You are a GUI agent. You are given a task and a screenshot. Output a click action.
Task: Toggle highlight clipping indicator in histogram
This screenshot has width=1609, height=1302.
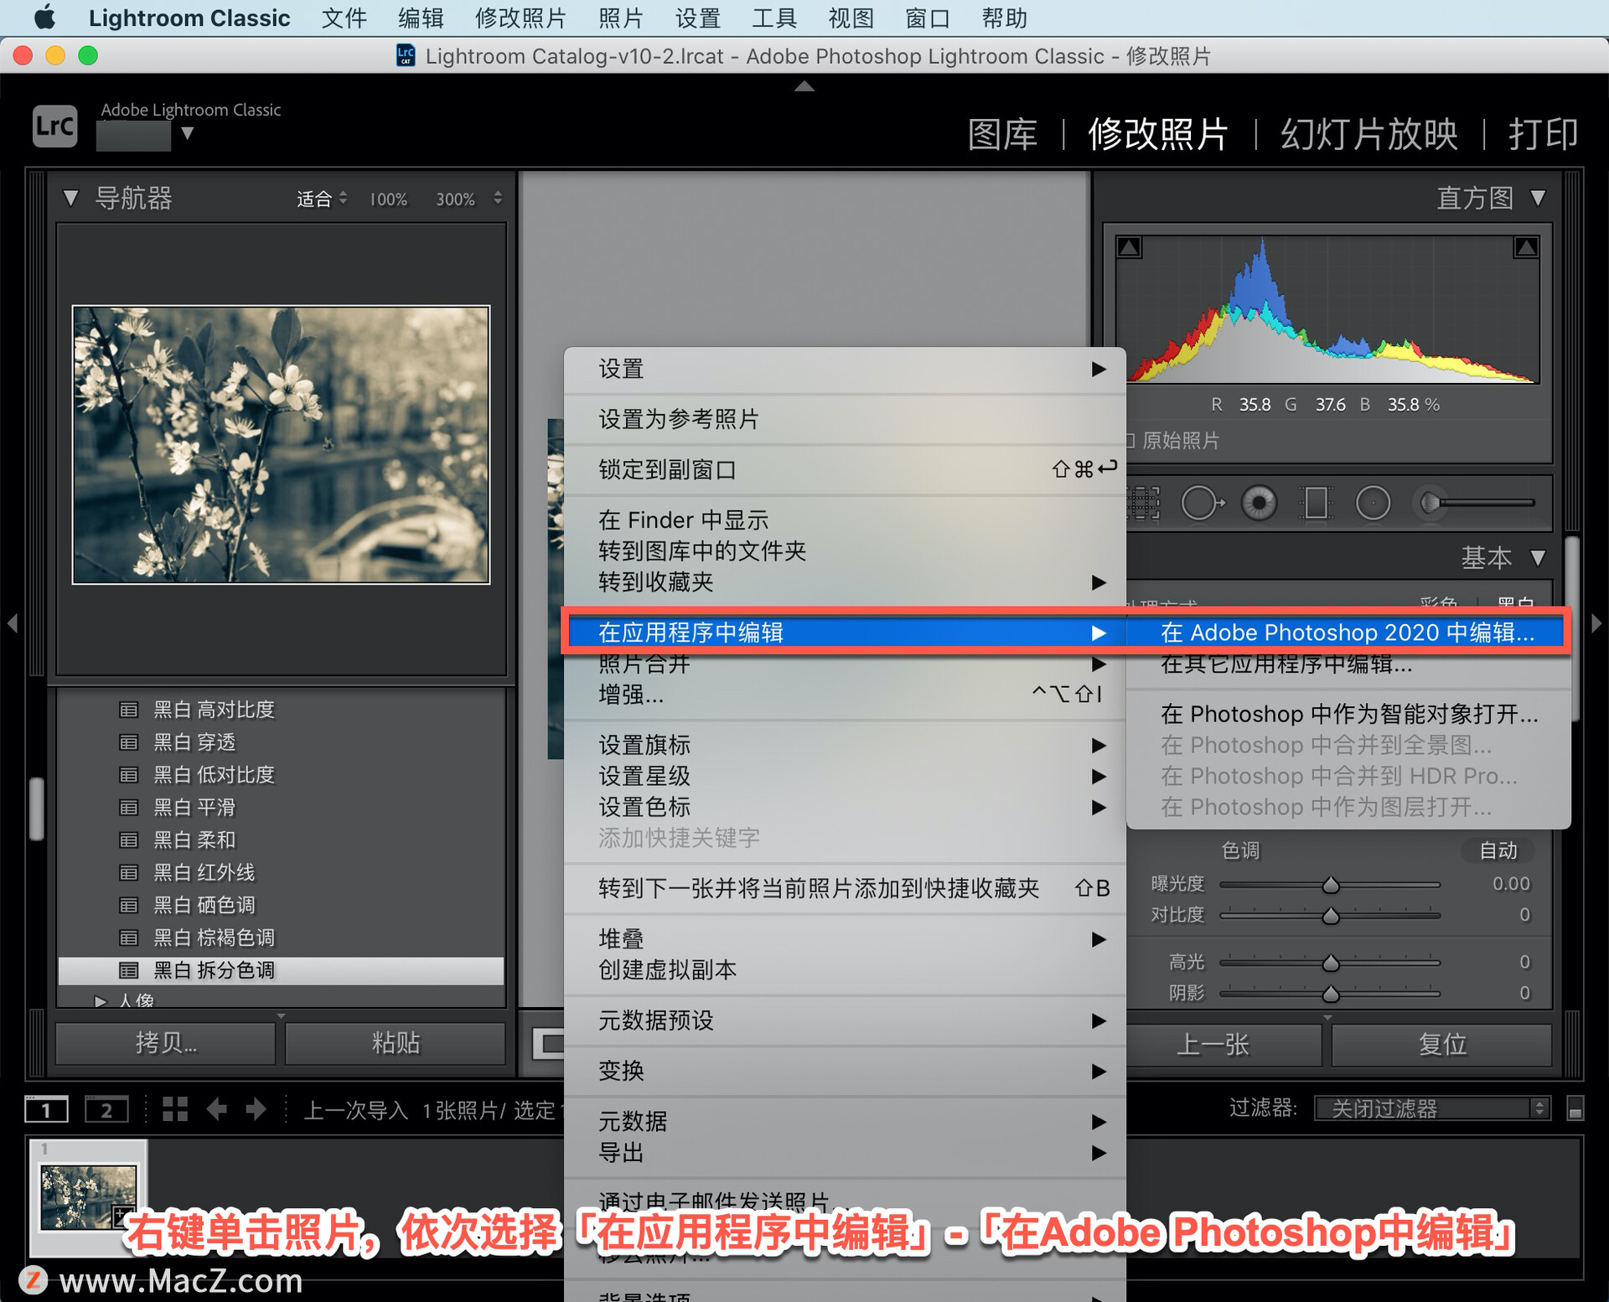(x=1526, y=247)
